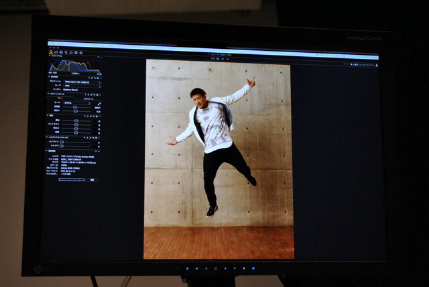The width and height of the screenshot is (429, 287).
Task: Click the help question mark in Histogram header
Action: [x=99, y=57]
